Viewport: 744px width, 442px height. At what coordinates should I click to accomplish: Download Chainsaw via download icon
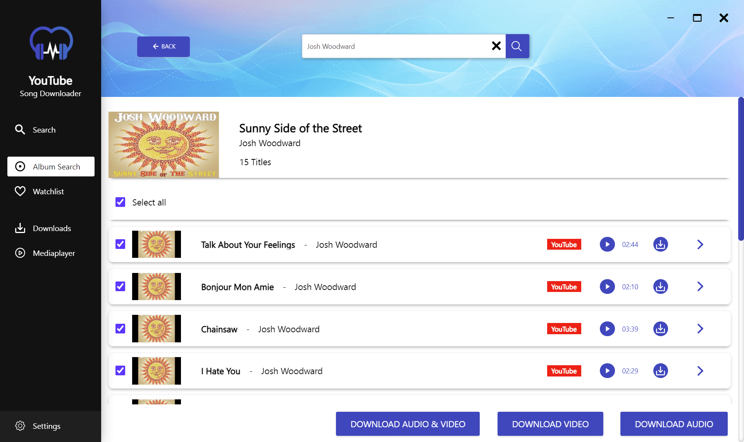(x=660, y=329)
